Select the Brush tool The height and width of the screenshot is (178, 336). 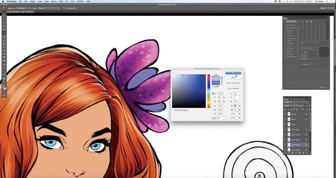4,40
